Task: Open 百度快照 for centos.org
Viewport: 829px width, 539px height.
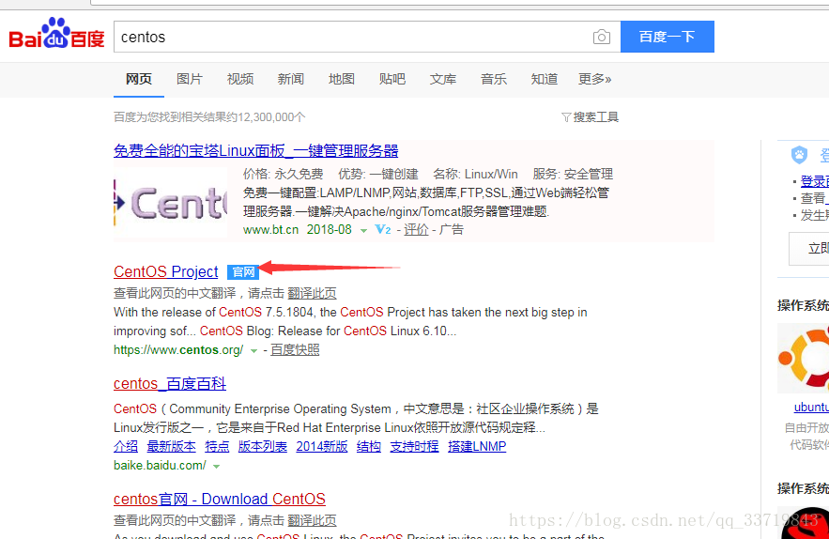Action: pyautogui.click(x=295, y=349)
